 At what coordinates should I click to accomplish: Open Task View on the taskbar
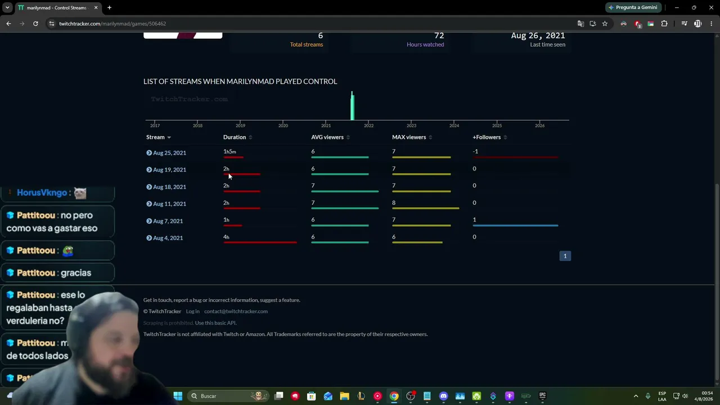pos(279,396)
